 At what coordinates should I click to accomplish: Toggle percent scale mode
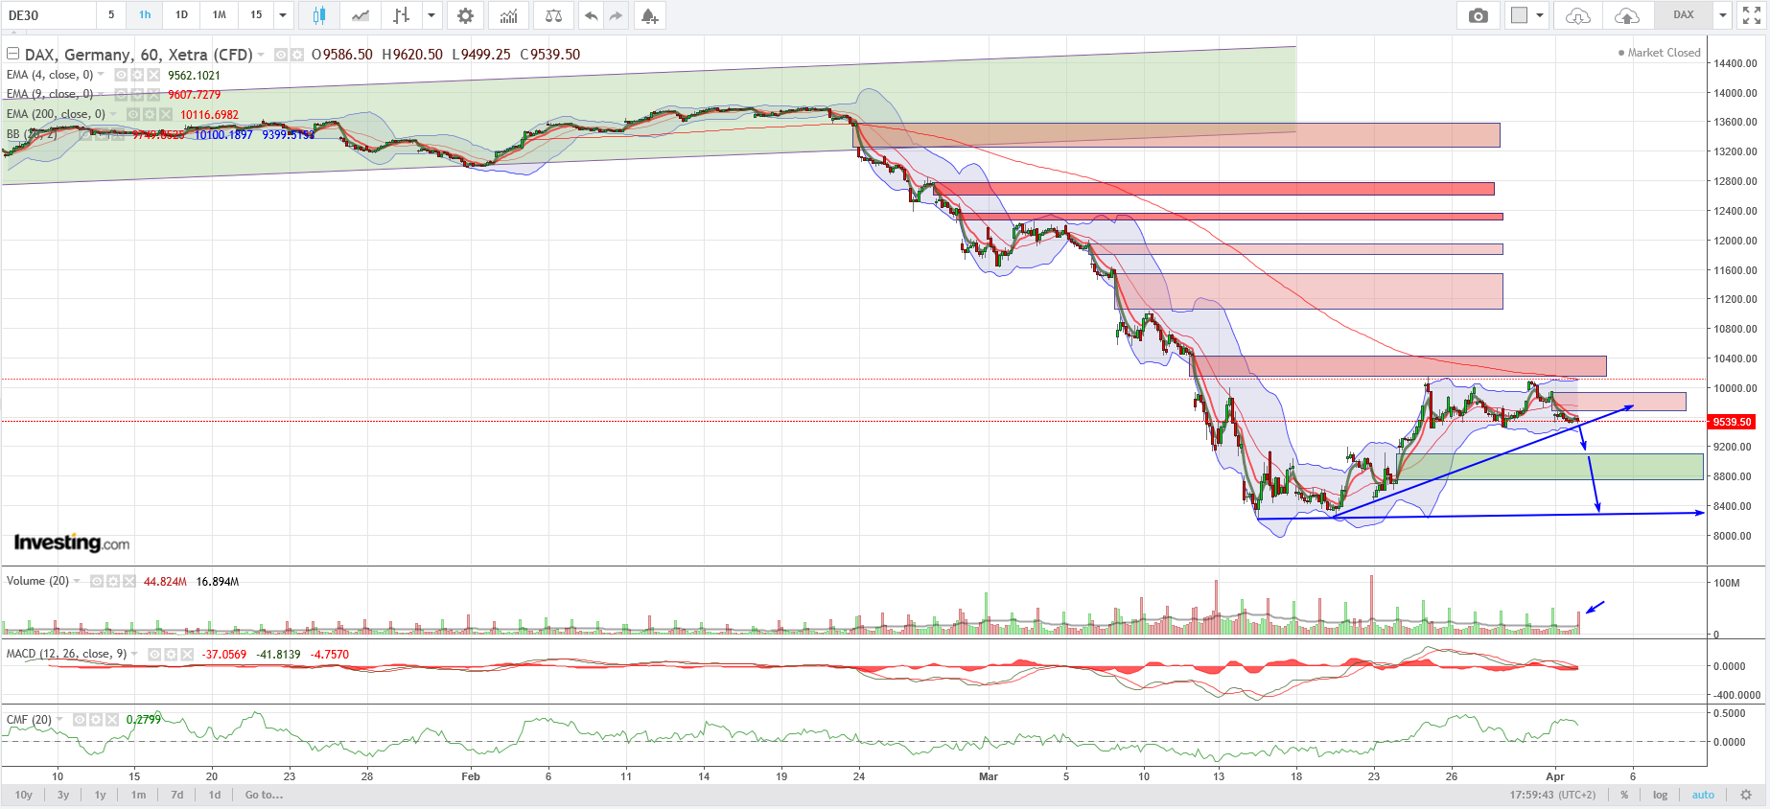(x=1624, y=795)
